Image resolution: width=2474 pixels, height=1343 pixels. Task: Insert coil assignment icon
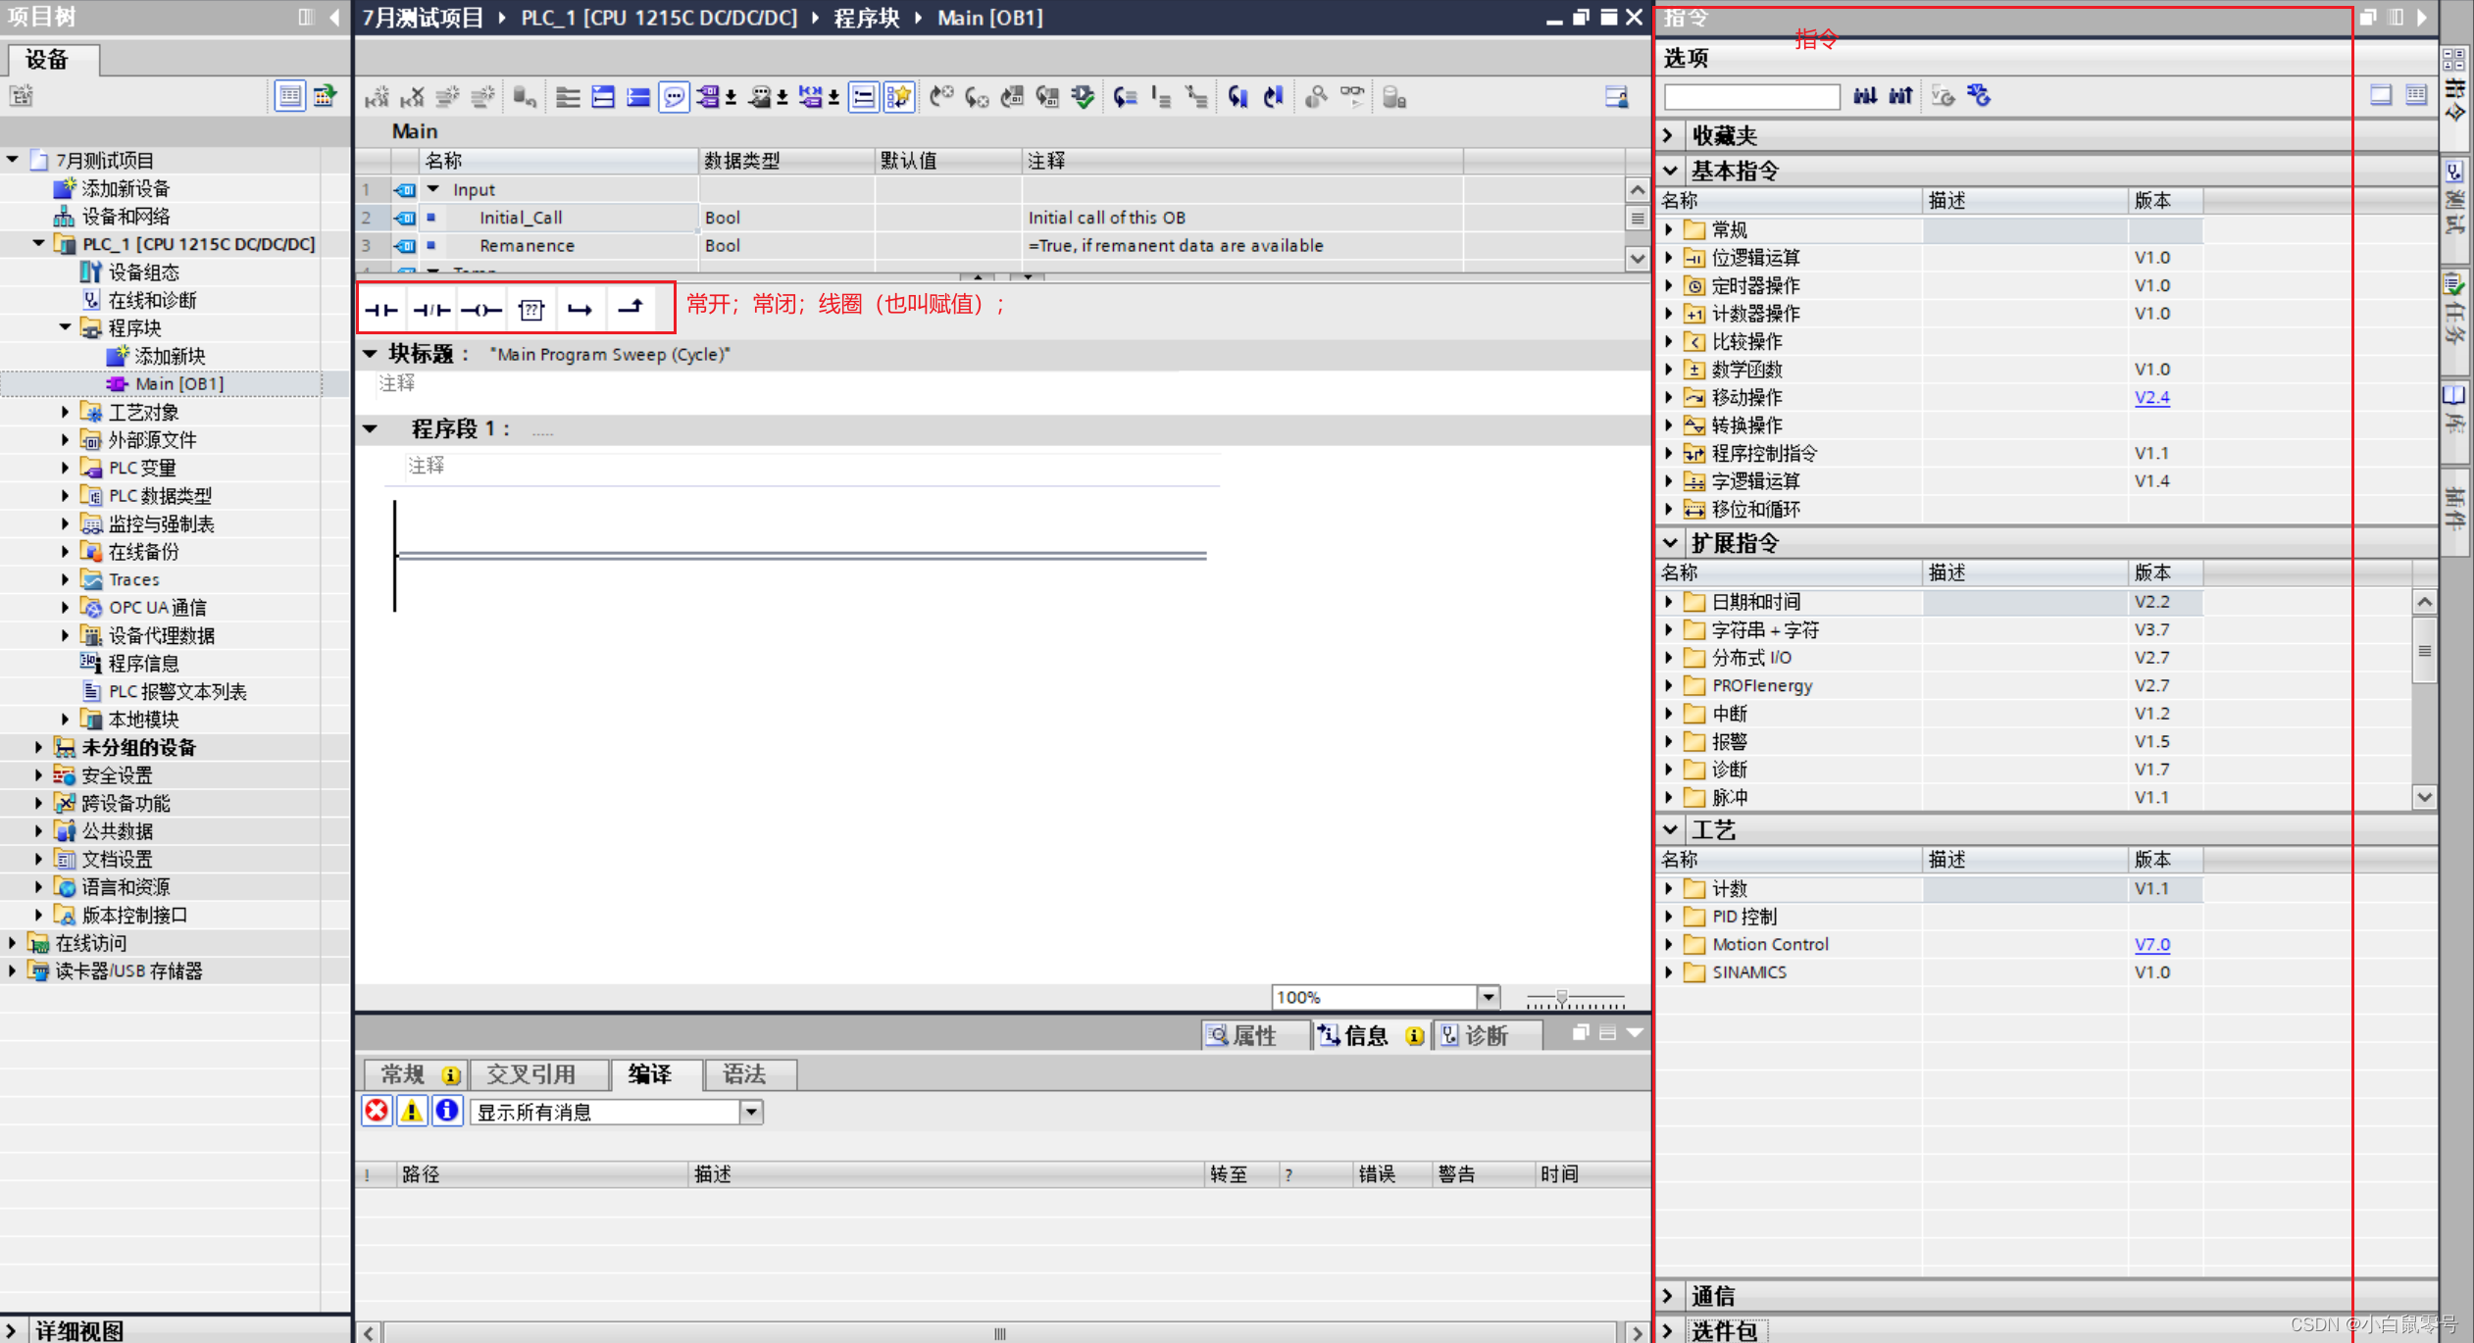pyautogui.click(x=481, y=310)
